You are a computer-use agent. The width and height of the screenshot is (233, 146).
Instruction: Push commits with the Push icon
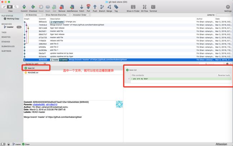coord(95,7)
